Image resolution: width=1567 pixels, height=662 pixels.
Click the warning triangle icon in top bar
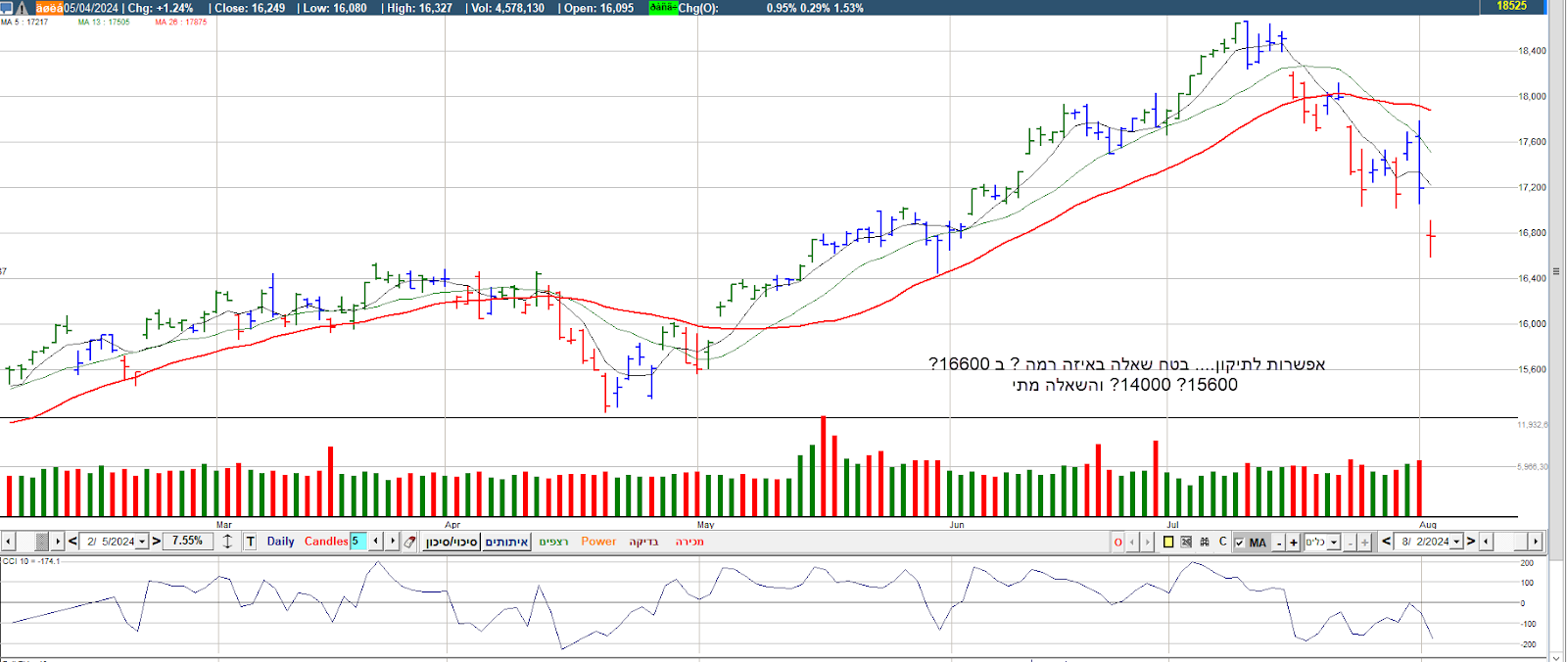click(x=23, y=8)
